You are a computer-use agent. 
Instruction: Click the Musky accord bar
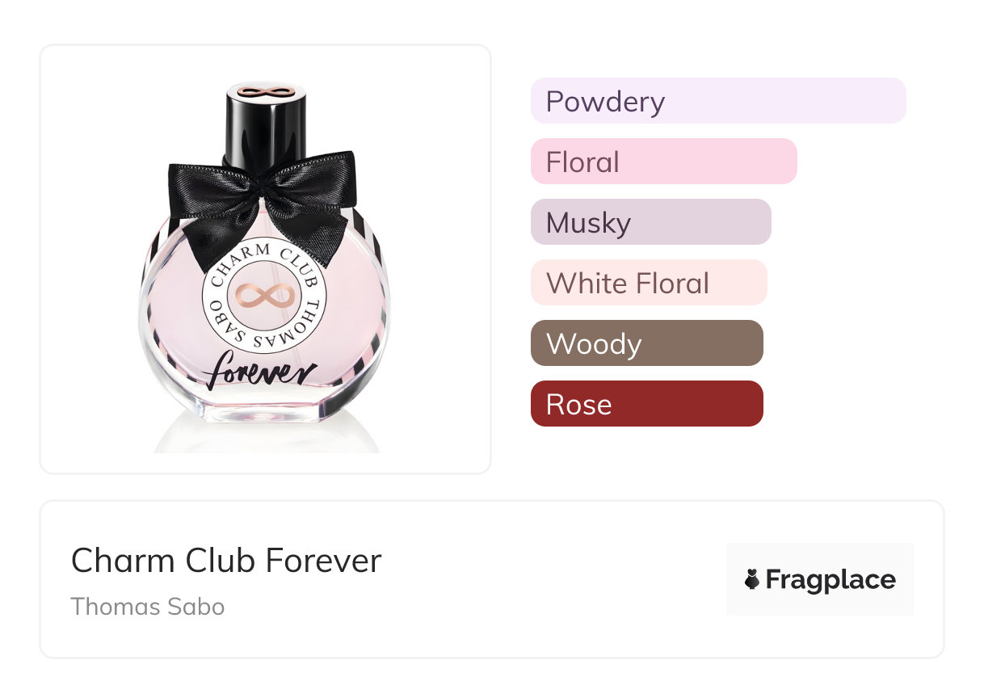[651, 222]
